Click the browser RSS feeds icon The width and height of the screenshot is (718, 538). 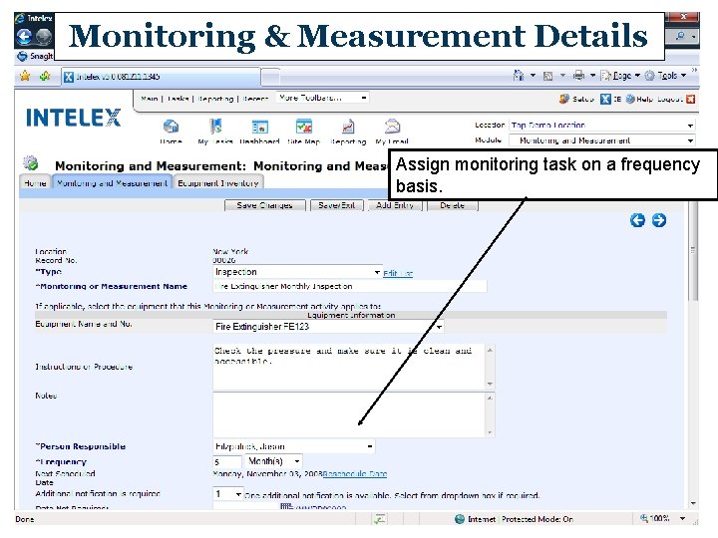click(x=547, y=76)
